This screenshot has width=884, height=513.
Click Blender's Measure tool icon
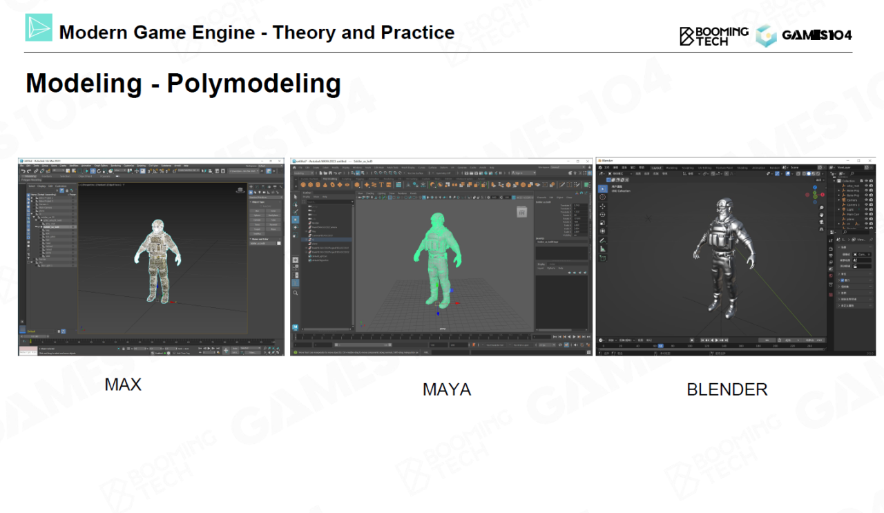click(x=603, y=249)
